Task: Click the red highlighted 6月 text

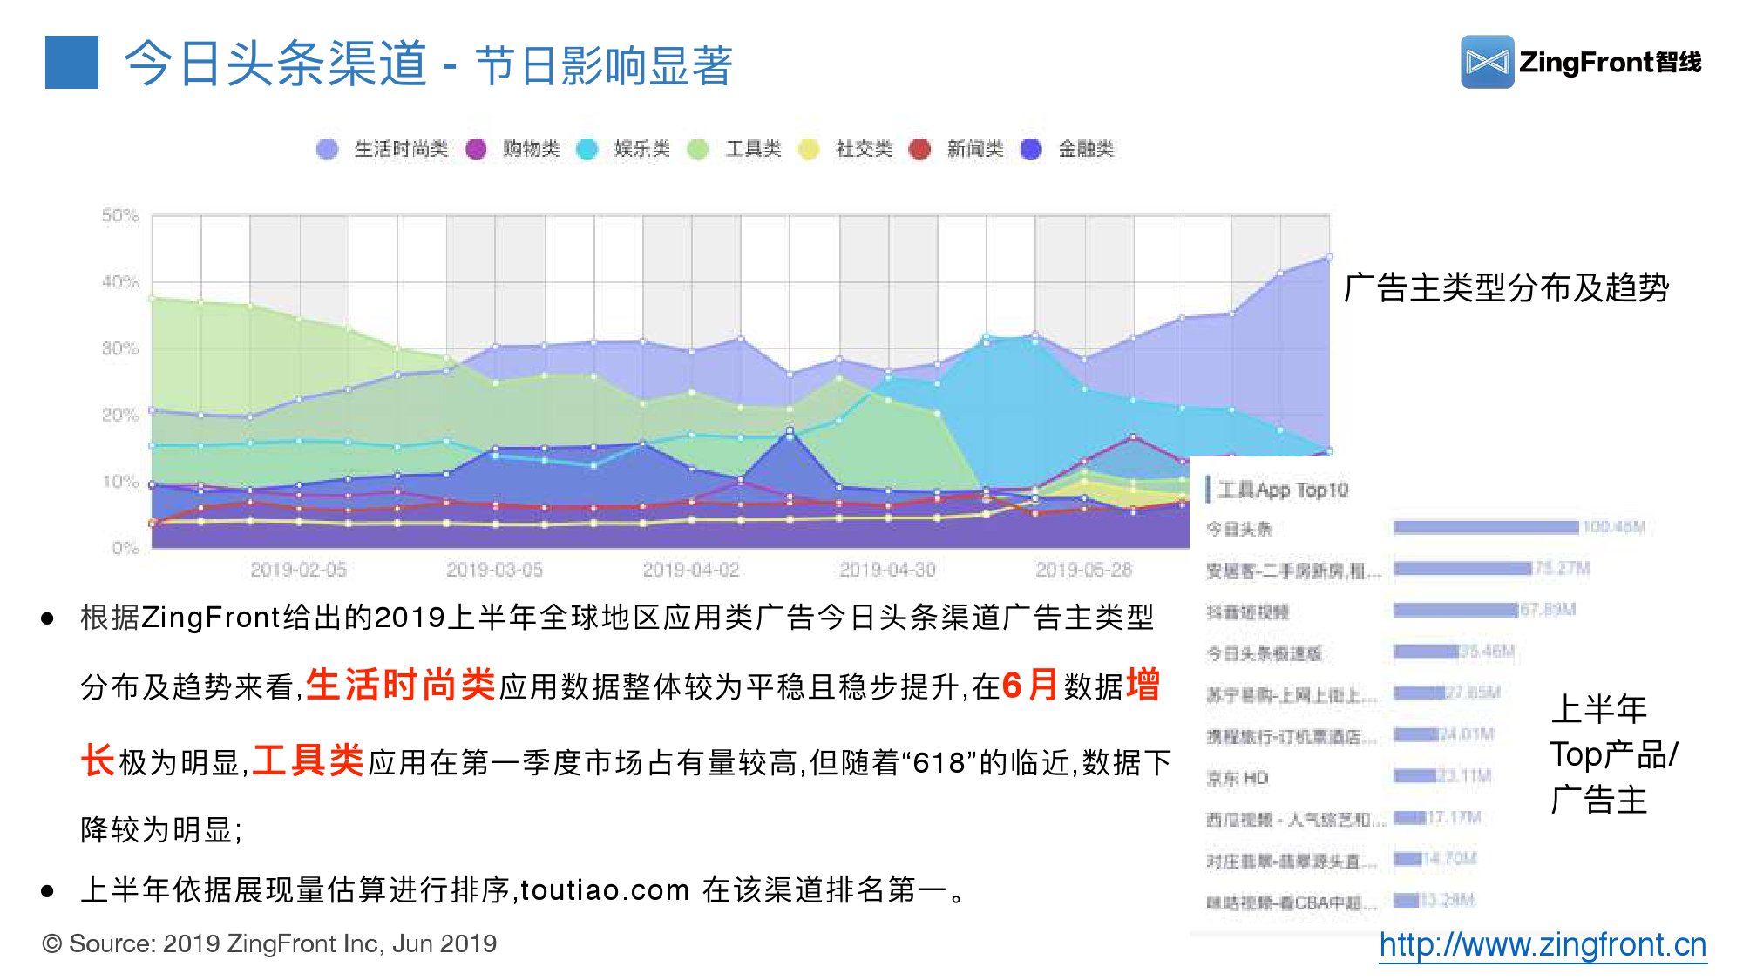Action: [1031, 685]
